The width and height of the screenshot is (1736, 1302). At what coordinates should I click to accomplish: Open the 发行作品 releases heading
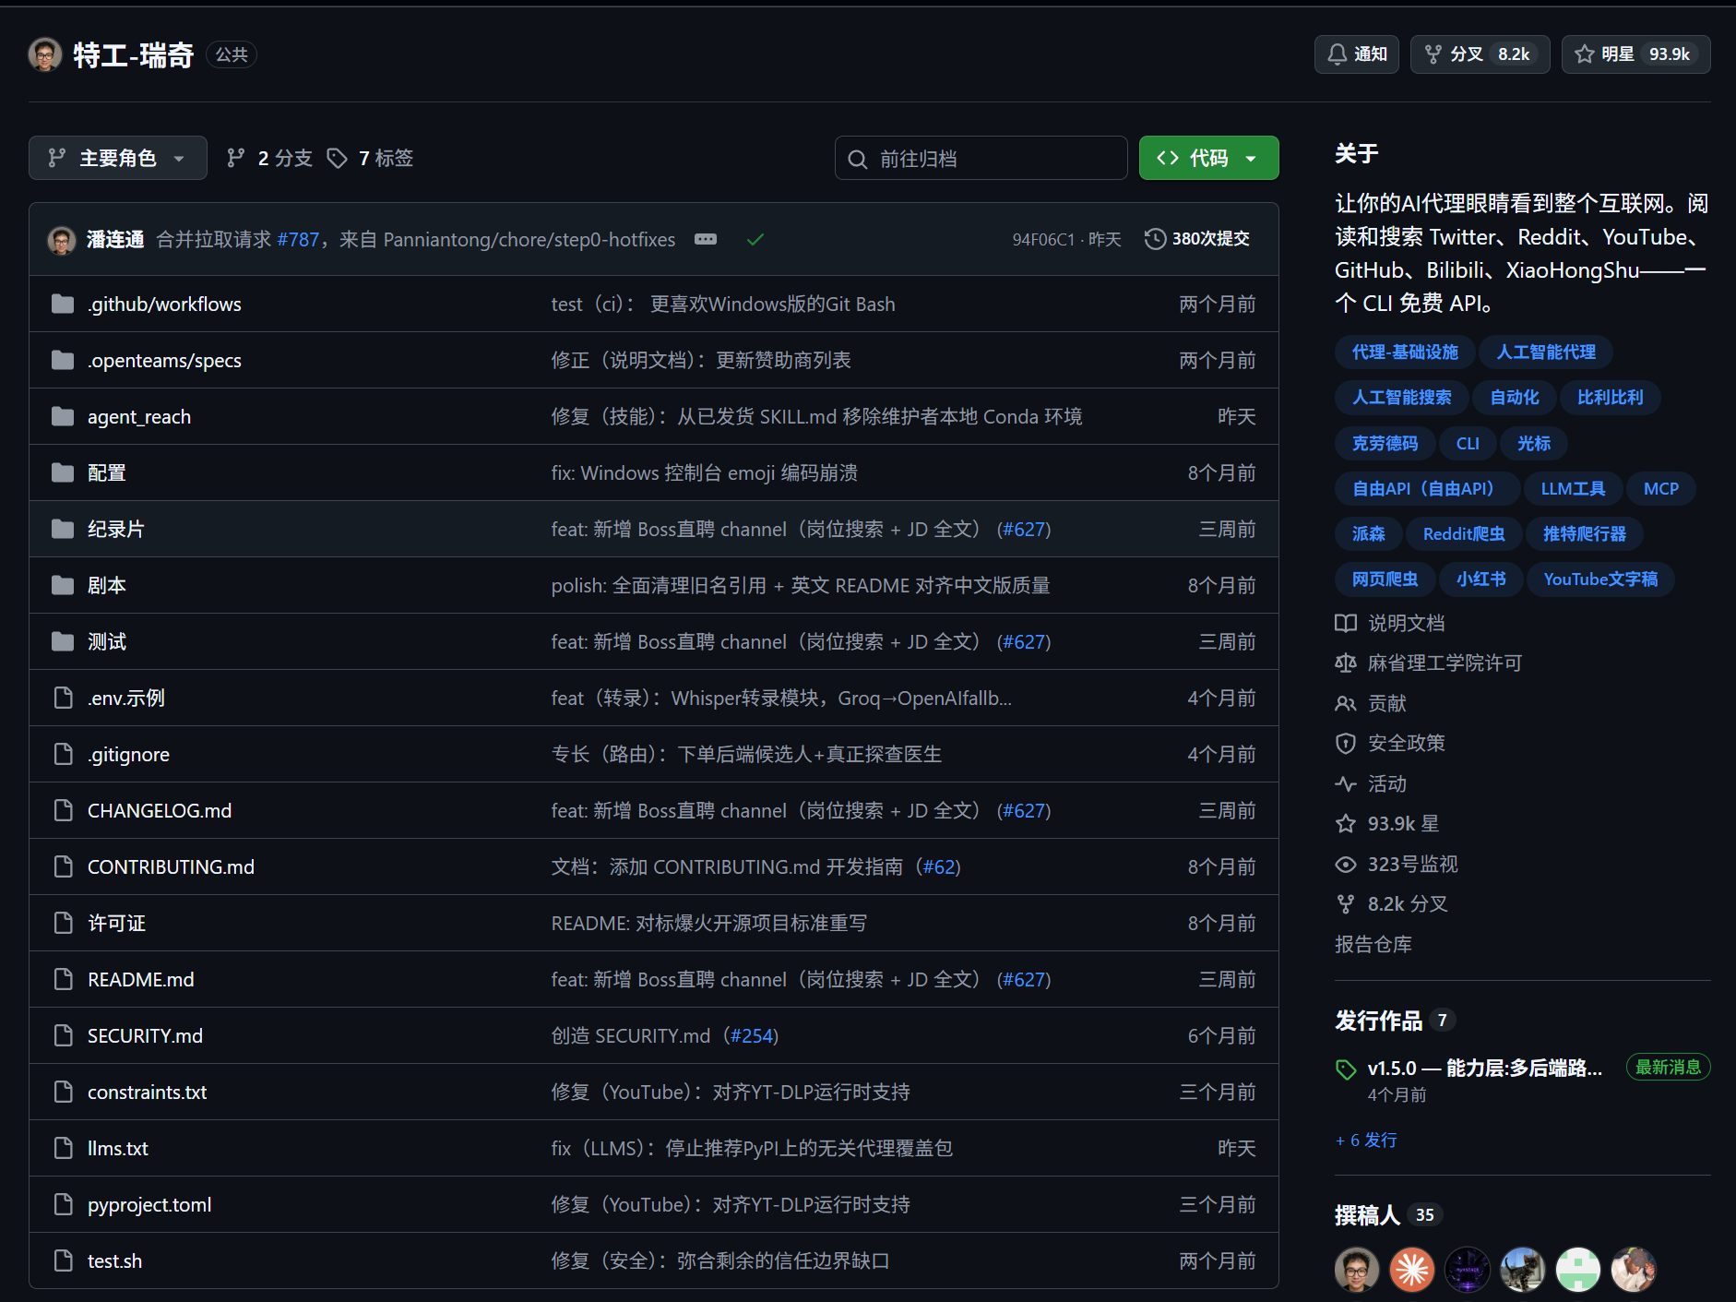1379,1021
